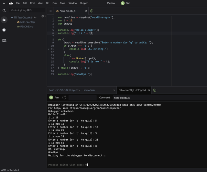Close the bash terminal tab
The height and width of the screenshot is (172, 207).
click(x=80, y=90)
